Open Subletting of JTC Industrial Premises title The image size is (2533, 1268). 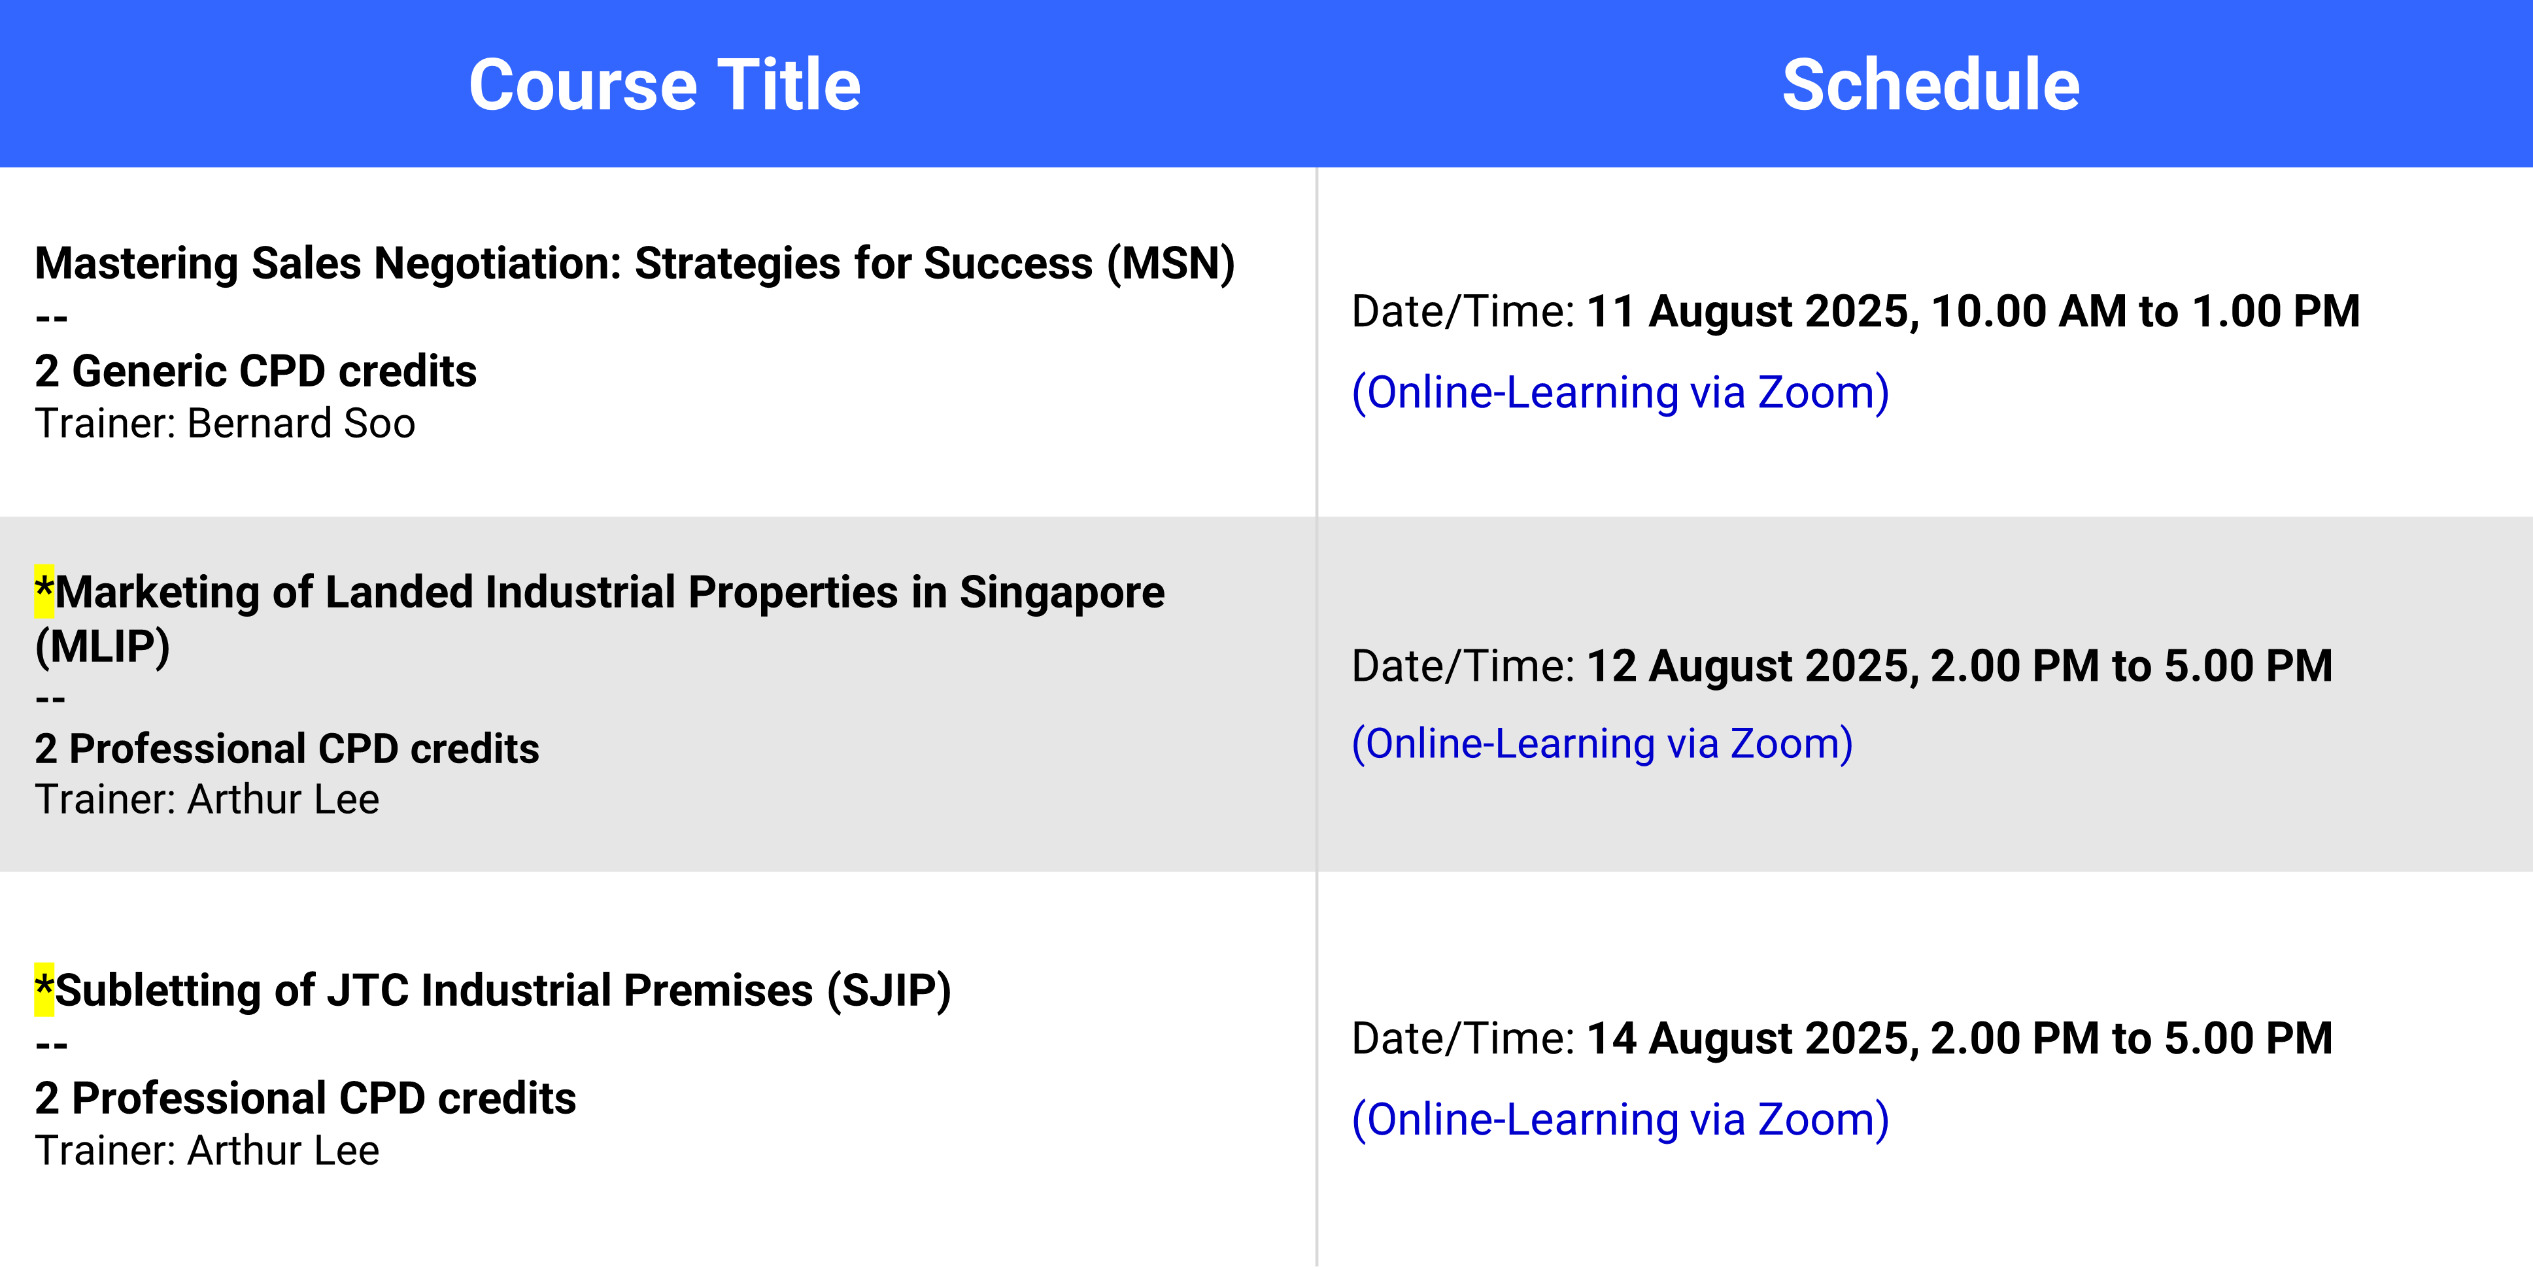point(503,991)
